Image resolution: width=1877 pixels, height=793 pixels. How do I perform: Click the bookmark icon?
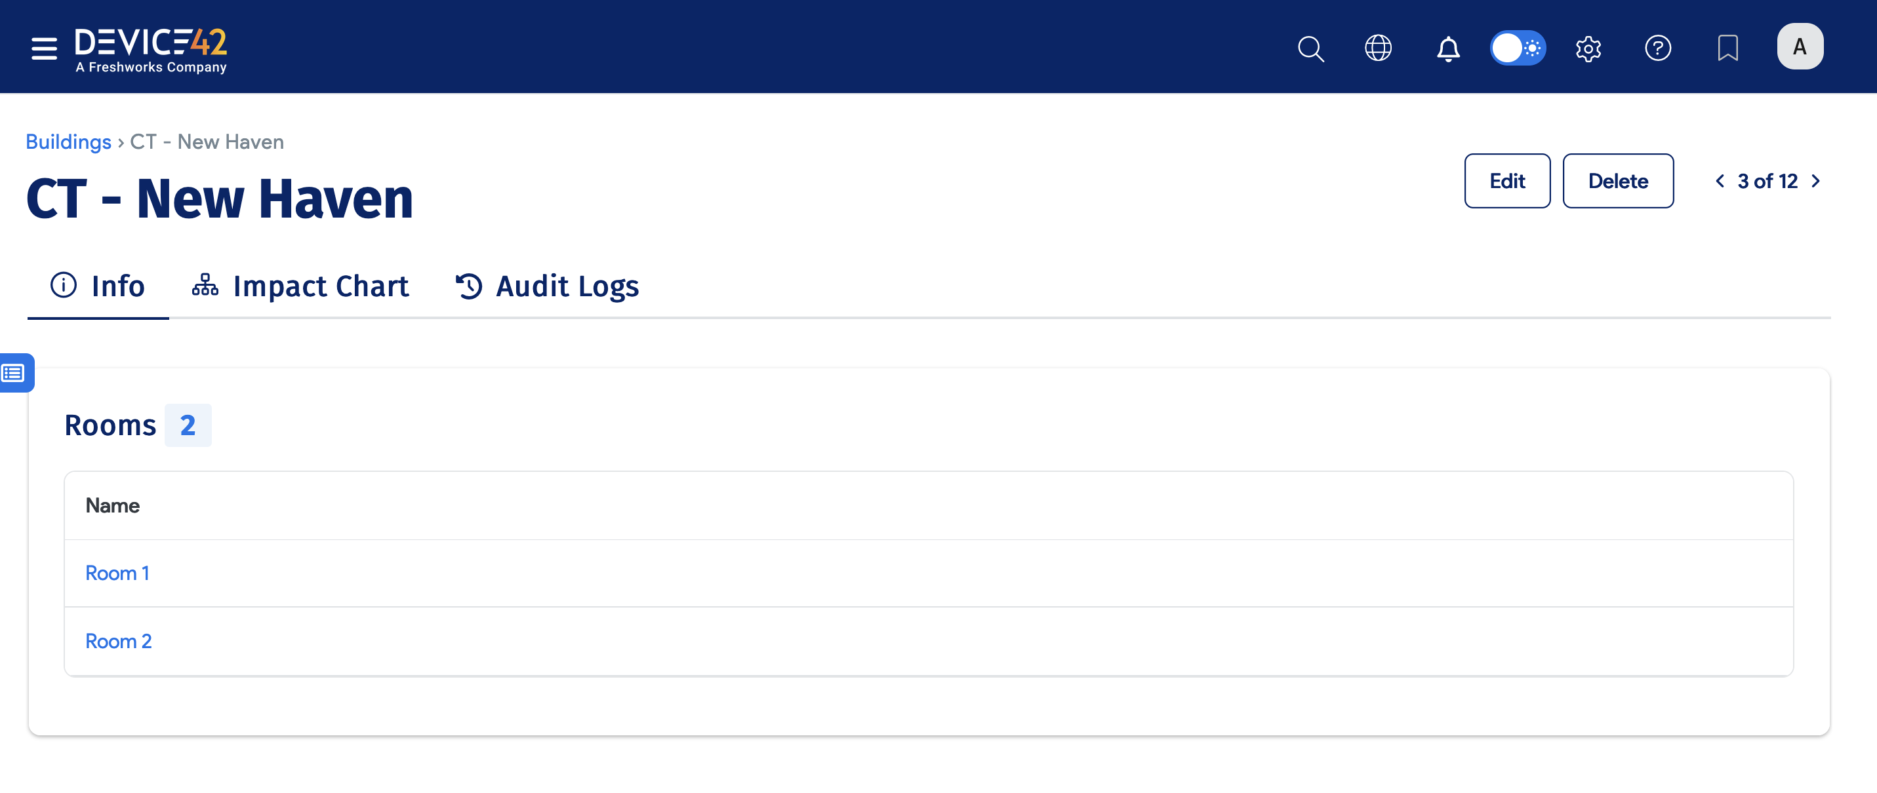(1727, 48)
